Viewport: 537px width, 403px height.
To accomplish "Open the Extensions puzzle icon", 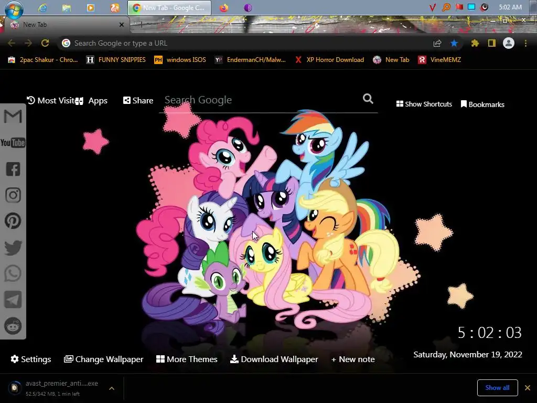I will 475,43.
